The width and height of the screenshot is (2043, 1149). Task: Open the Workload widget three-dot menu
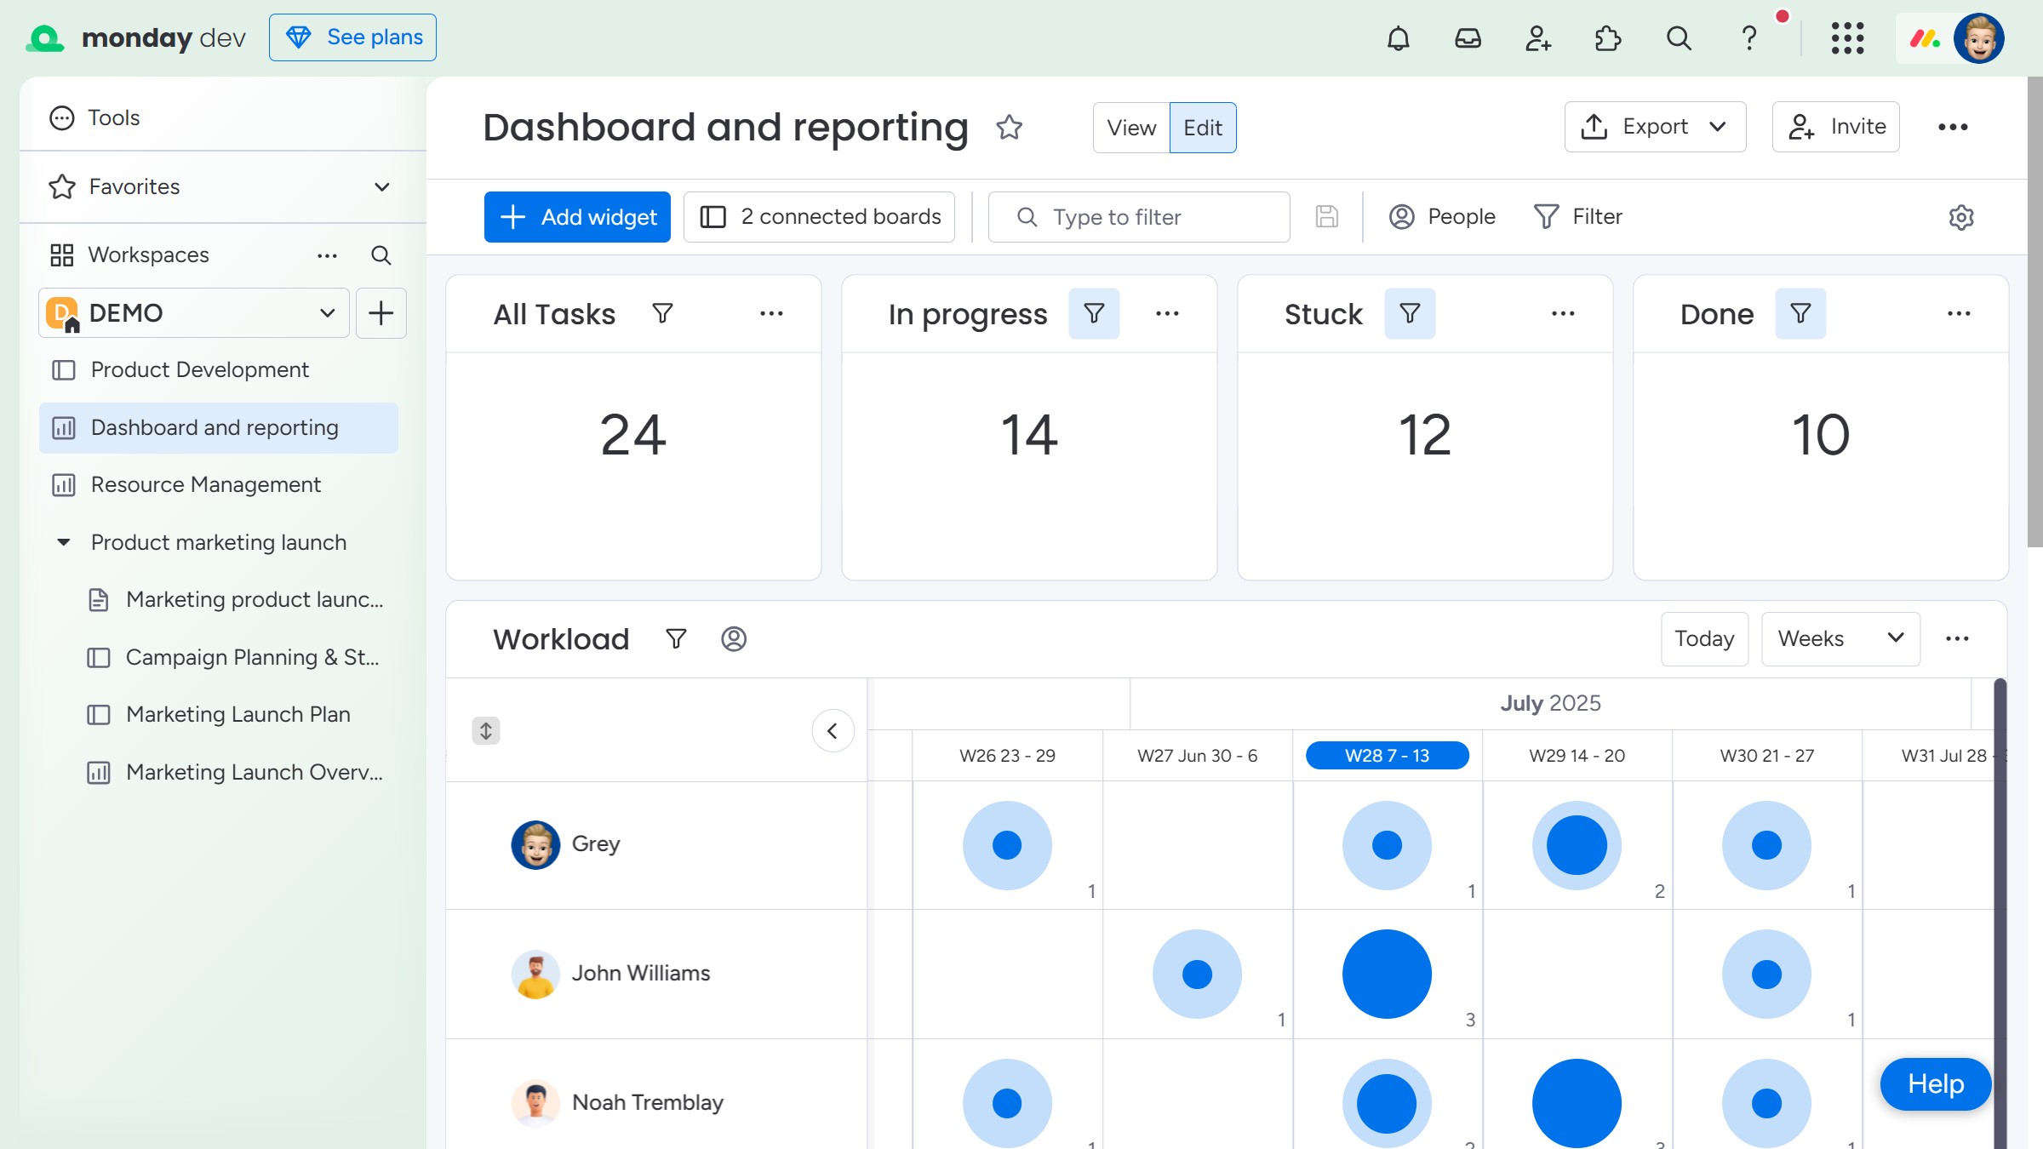(1957, 639)
